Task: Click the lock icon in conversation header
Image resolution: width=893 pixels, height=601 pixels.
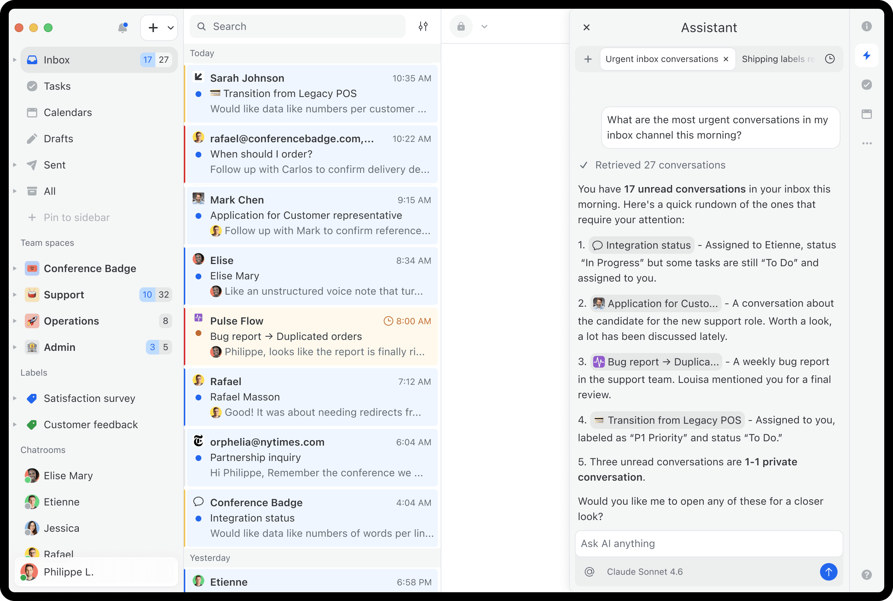Action: [x=461, y=27]
